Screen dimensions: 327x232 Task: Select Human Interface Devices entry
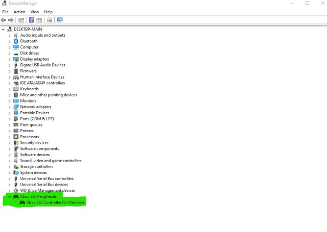[42, 77]
